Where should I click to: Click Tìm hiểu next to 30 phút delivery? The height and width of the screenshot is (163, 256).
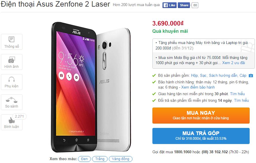[x=238, y=94]
